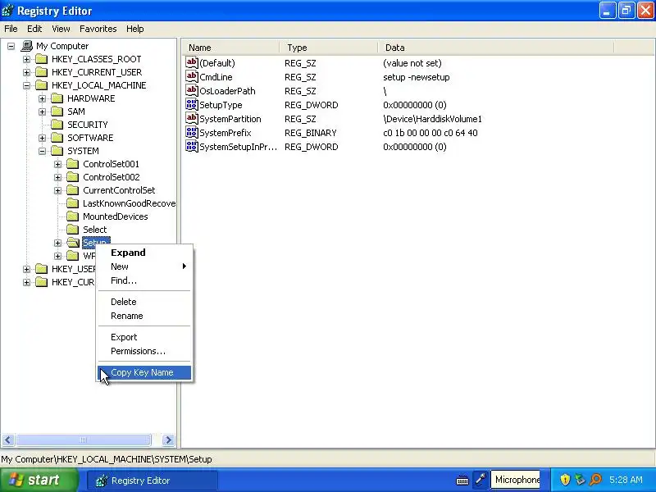Click the DWORD icon beside SystemSetupInPr...
Screen dimensions: 656x492
pos(192,147)
